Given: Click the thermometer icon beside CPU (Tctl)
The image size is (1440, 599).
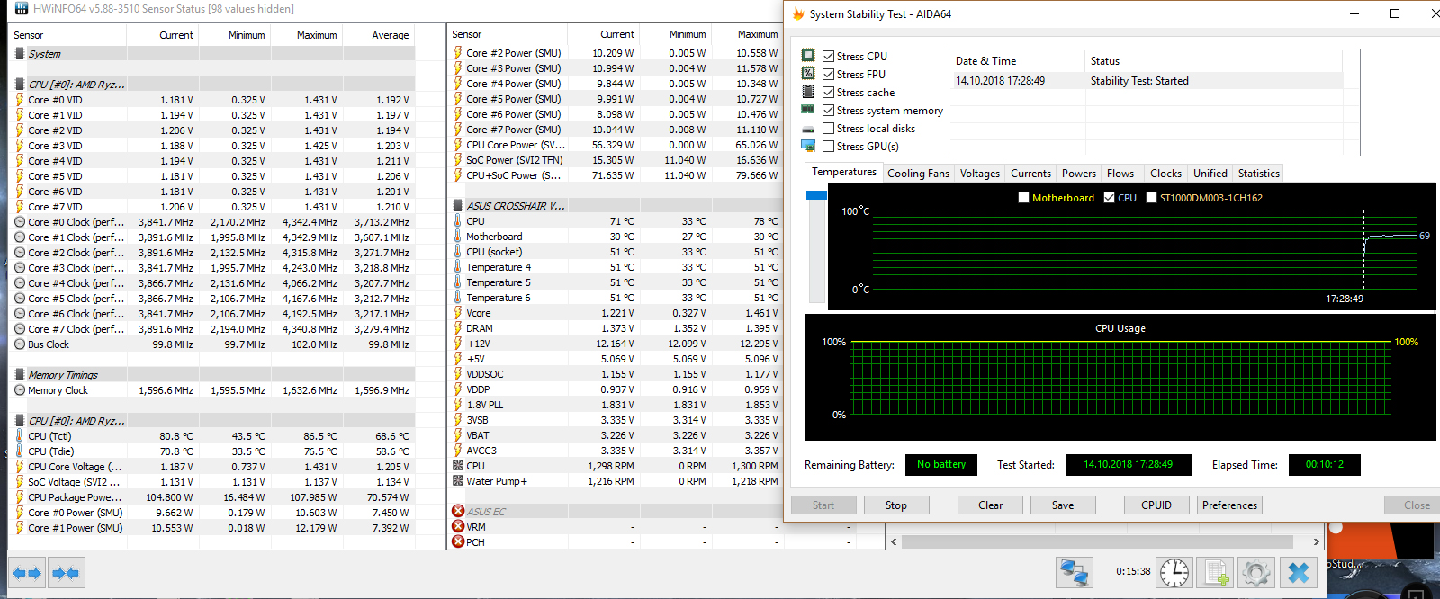Looking at the screenshot, I should point(20,436).
